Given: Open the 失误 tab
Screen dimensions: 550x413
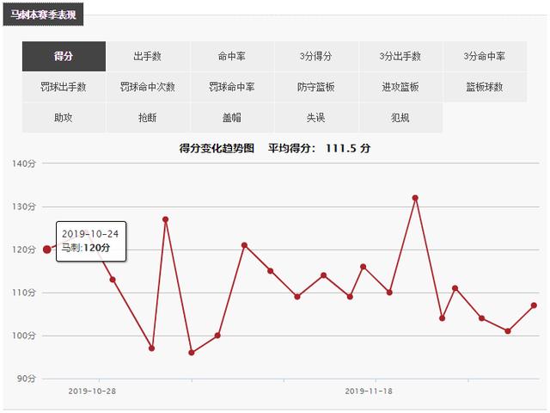Looking at the screenshot, I should [x=316, y=117].
